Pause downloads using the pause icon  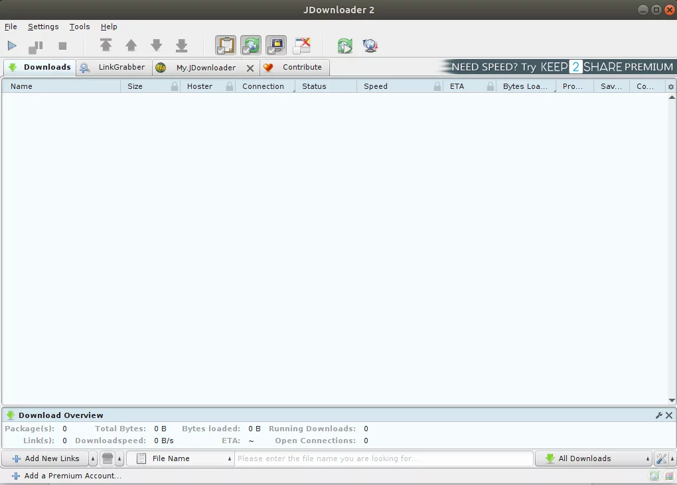[35, 46]
